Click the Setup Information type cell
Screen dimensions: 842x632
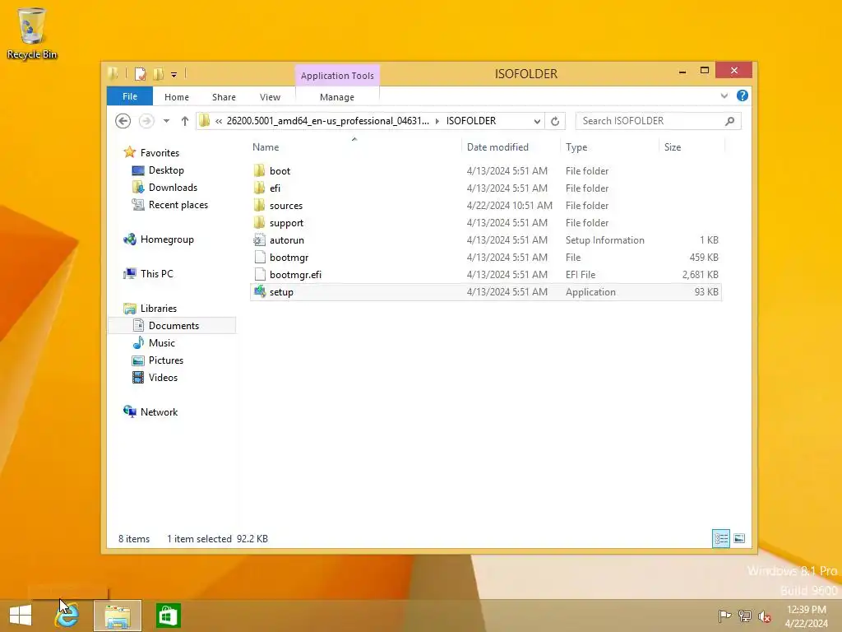point(604,240)
